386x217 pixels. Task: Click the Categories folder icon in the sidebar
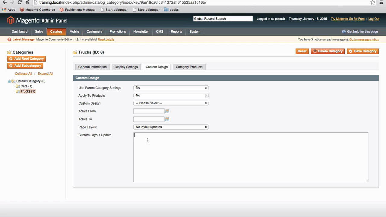tap(9, 52)
